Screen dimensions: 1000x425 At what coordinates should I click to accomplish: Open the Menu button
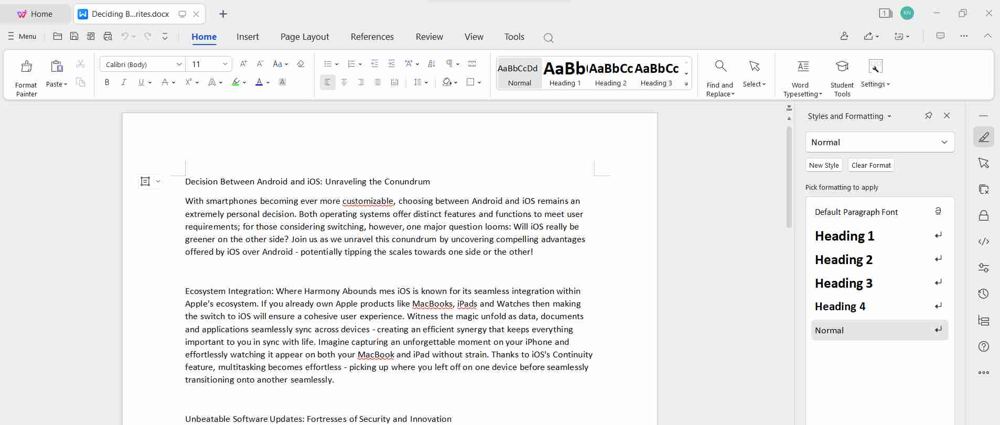click(22, 36)
